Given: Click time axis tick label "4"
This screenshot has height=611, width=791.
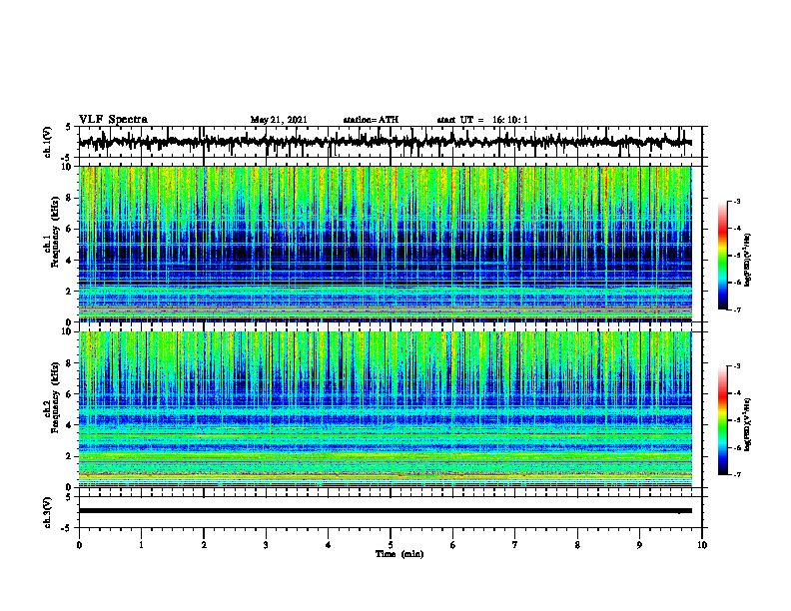Looking at the screenshot, I should click(329, 545).
